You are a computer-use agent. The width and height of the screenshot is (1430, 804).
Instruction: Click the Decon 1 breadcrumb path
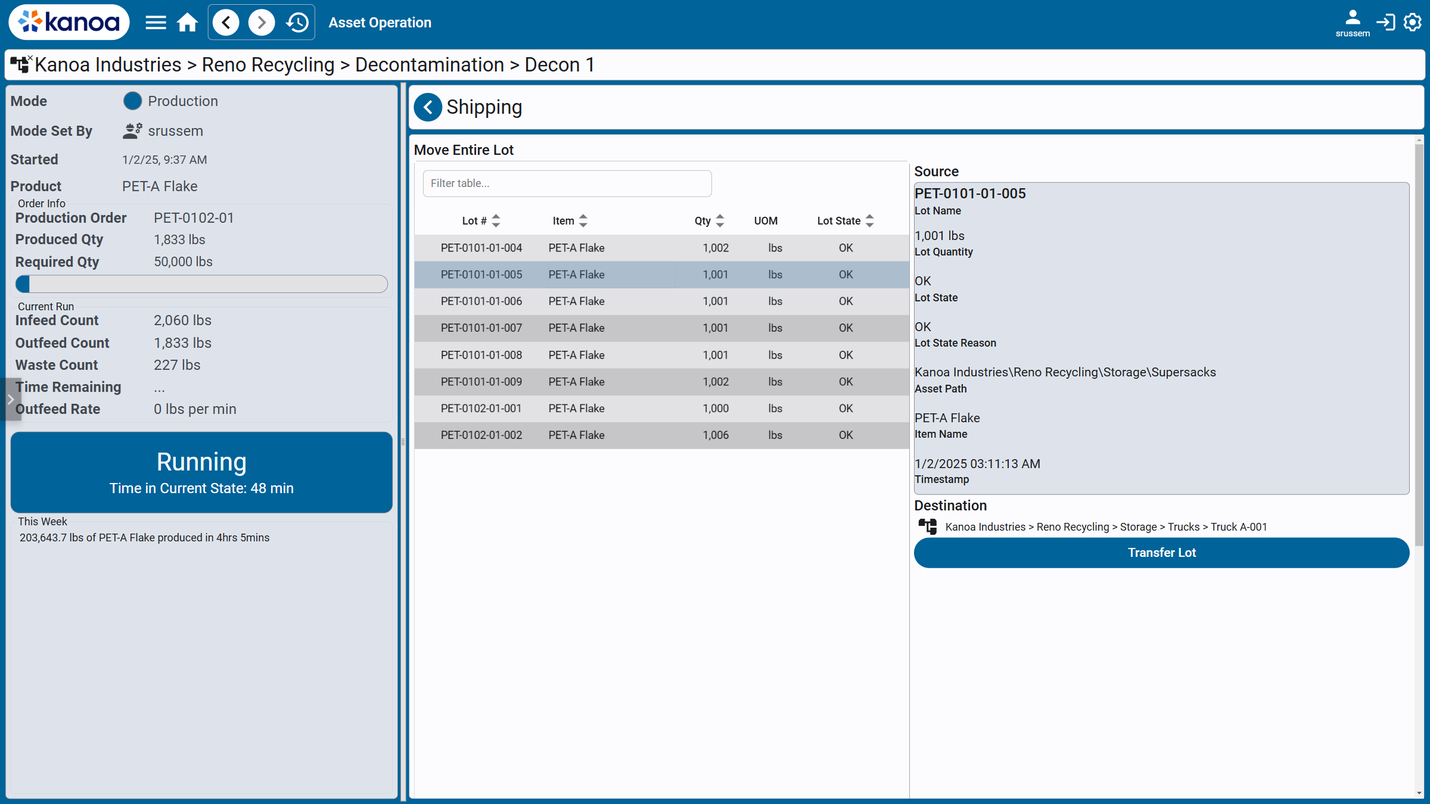click(x=559, y=64)
